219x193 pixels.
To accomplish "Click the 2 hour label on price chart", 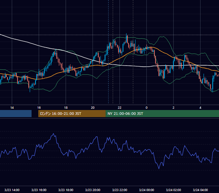I will tap(174, 108).
